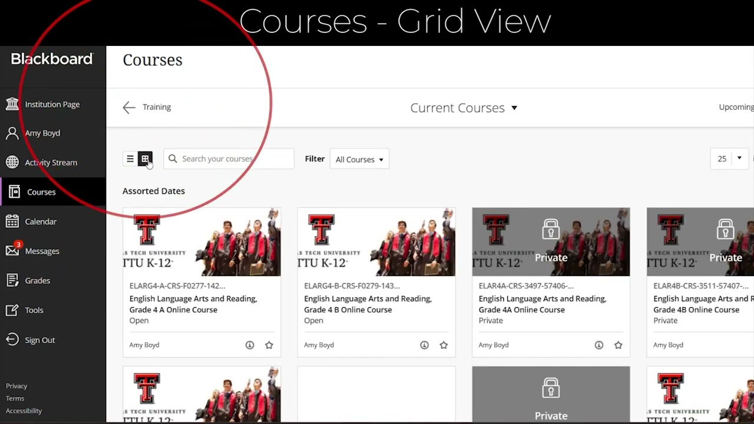
Task: Favorite the ELARG4-A-CRS-F0277 course
Action: click(269, 345)
